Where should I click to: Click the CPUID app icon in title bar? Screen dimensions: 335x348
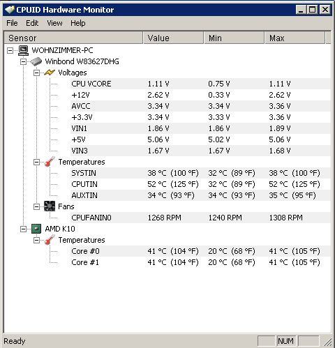10,10
